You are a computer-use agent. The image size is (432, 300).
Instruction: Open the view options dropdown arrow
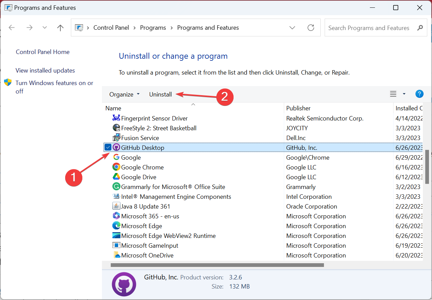(404, 94)
